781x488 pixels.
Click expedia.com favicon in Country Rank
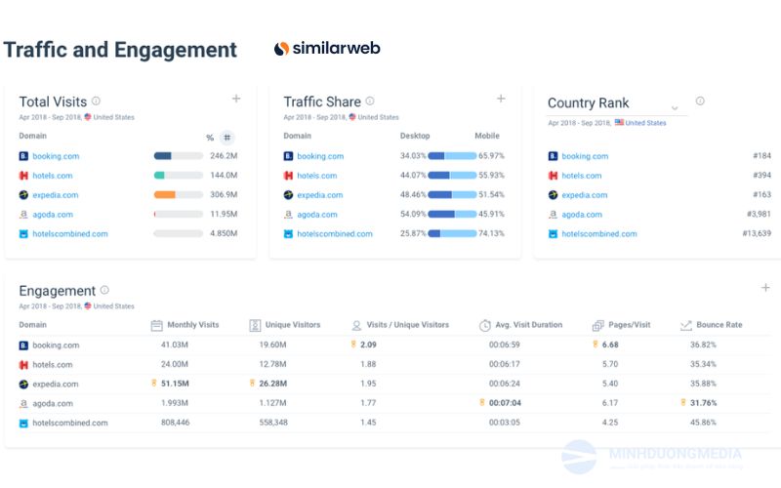point(553,194)
